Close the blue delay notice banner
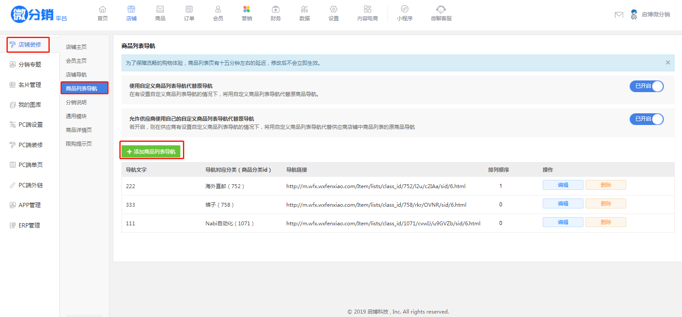The width and height of the screenshot is (682, 317). tap(668, 63)
